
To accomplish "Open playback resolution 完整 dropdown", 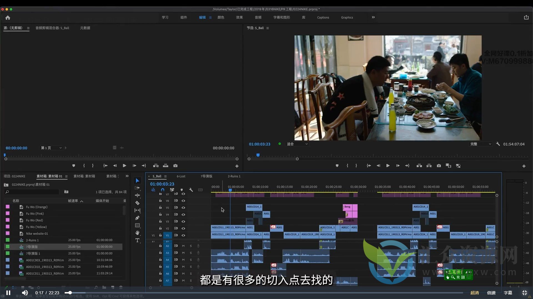I will click(x=481, y=144).
